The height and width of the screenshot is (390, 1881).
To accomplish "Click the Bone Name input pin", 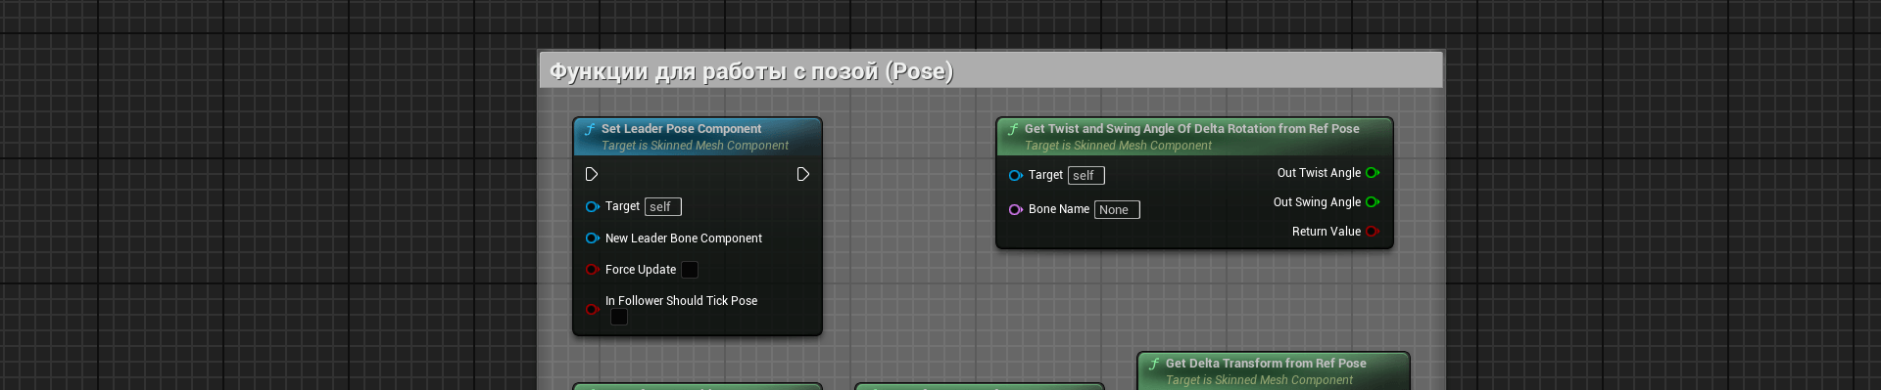I will click(x=1016, y=209).
